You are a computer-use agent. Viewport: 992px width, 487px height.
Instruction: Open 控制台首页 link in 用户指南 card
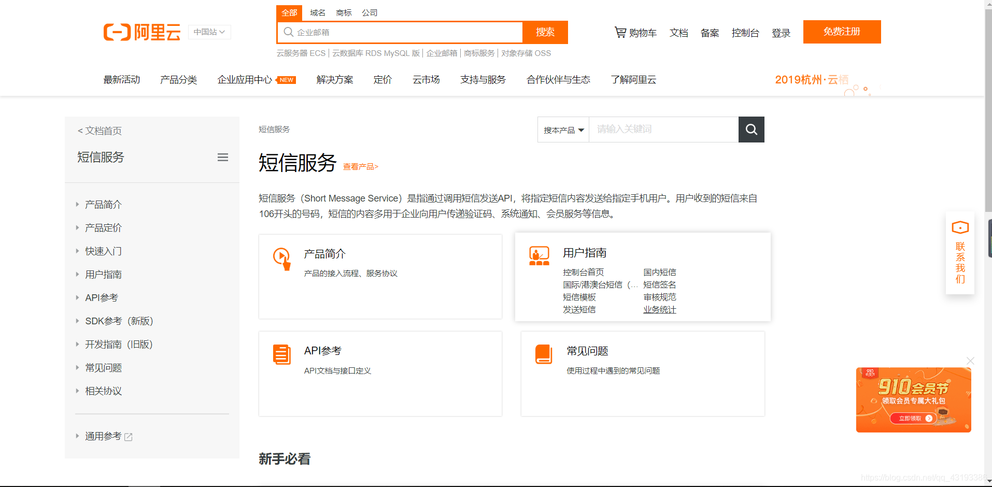pyautogui.click(x=584, y=273)
